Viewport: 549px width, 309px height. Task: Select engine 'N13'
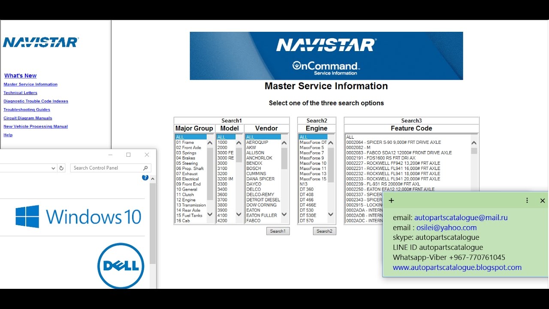click(313, 184)
